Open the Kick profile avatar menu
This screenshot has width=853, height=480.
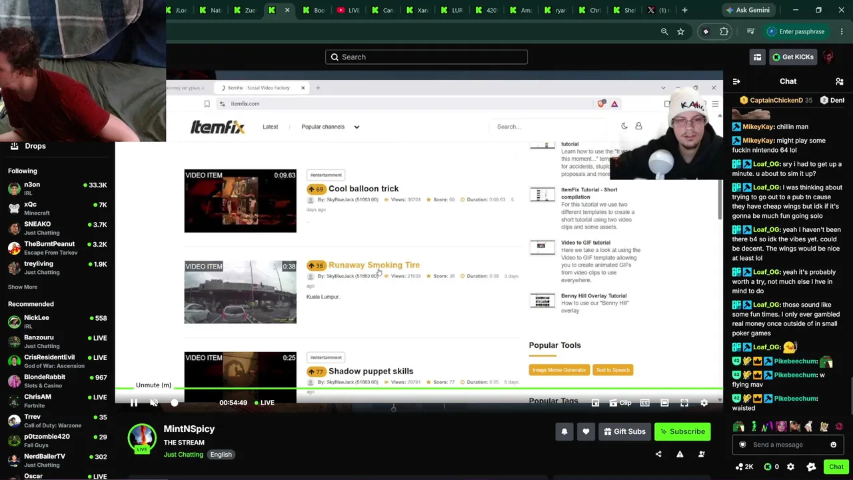click(x=828, y=57)
